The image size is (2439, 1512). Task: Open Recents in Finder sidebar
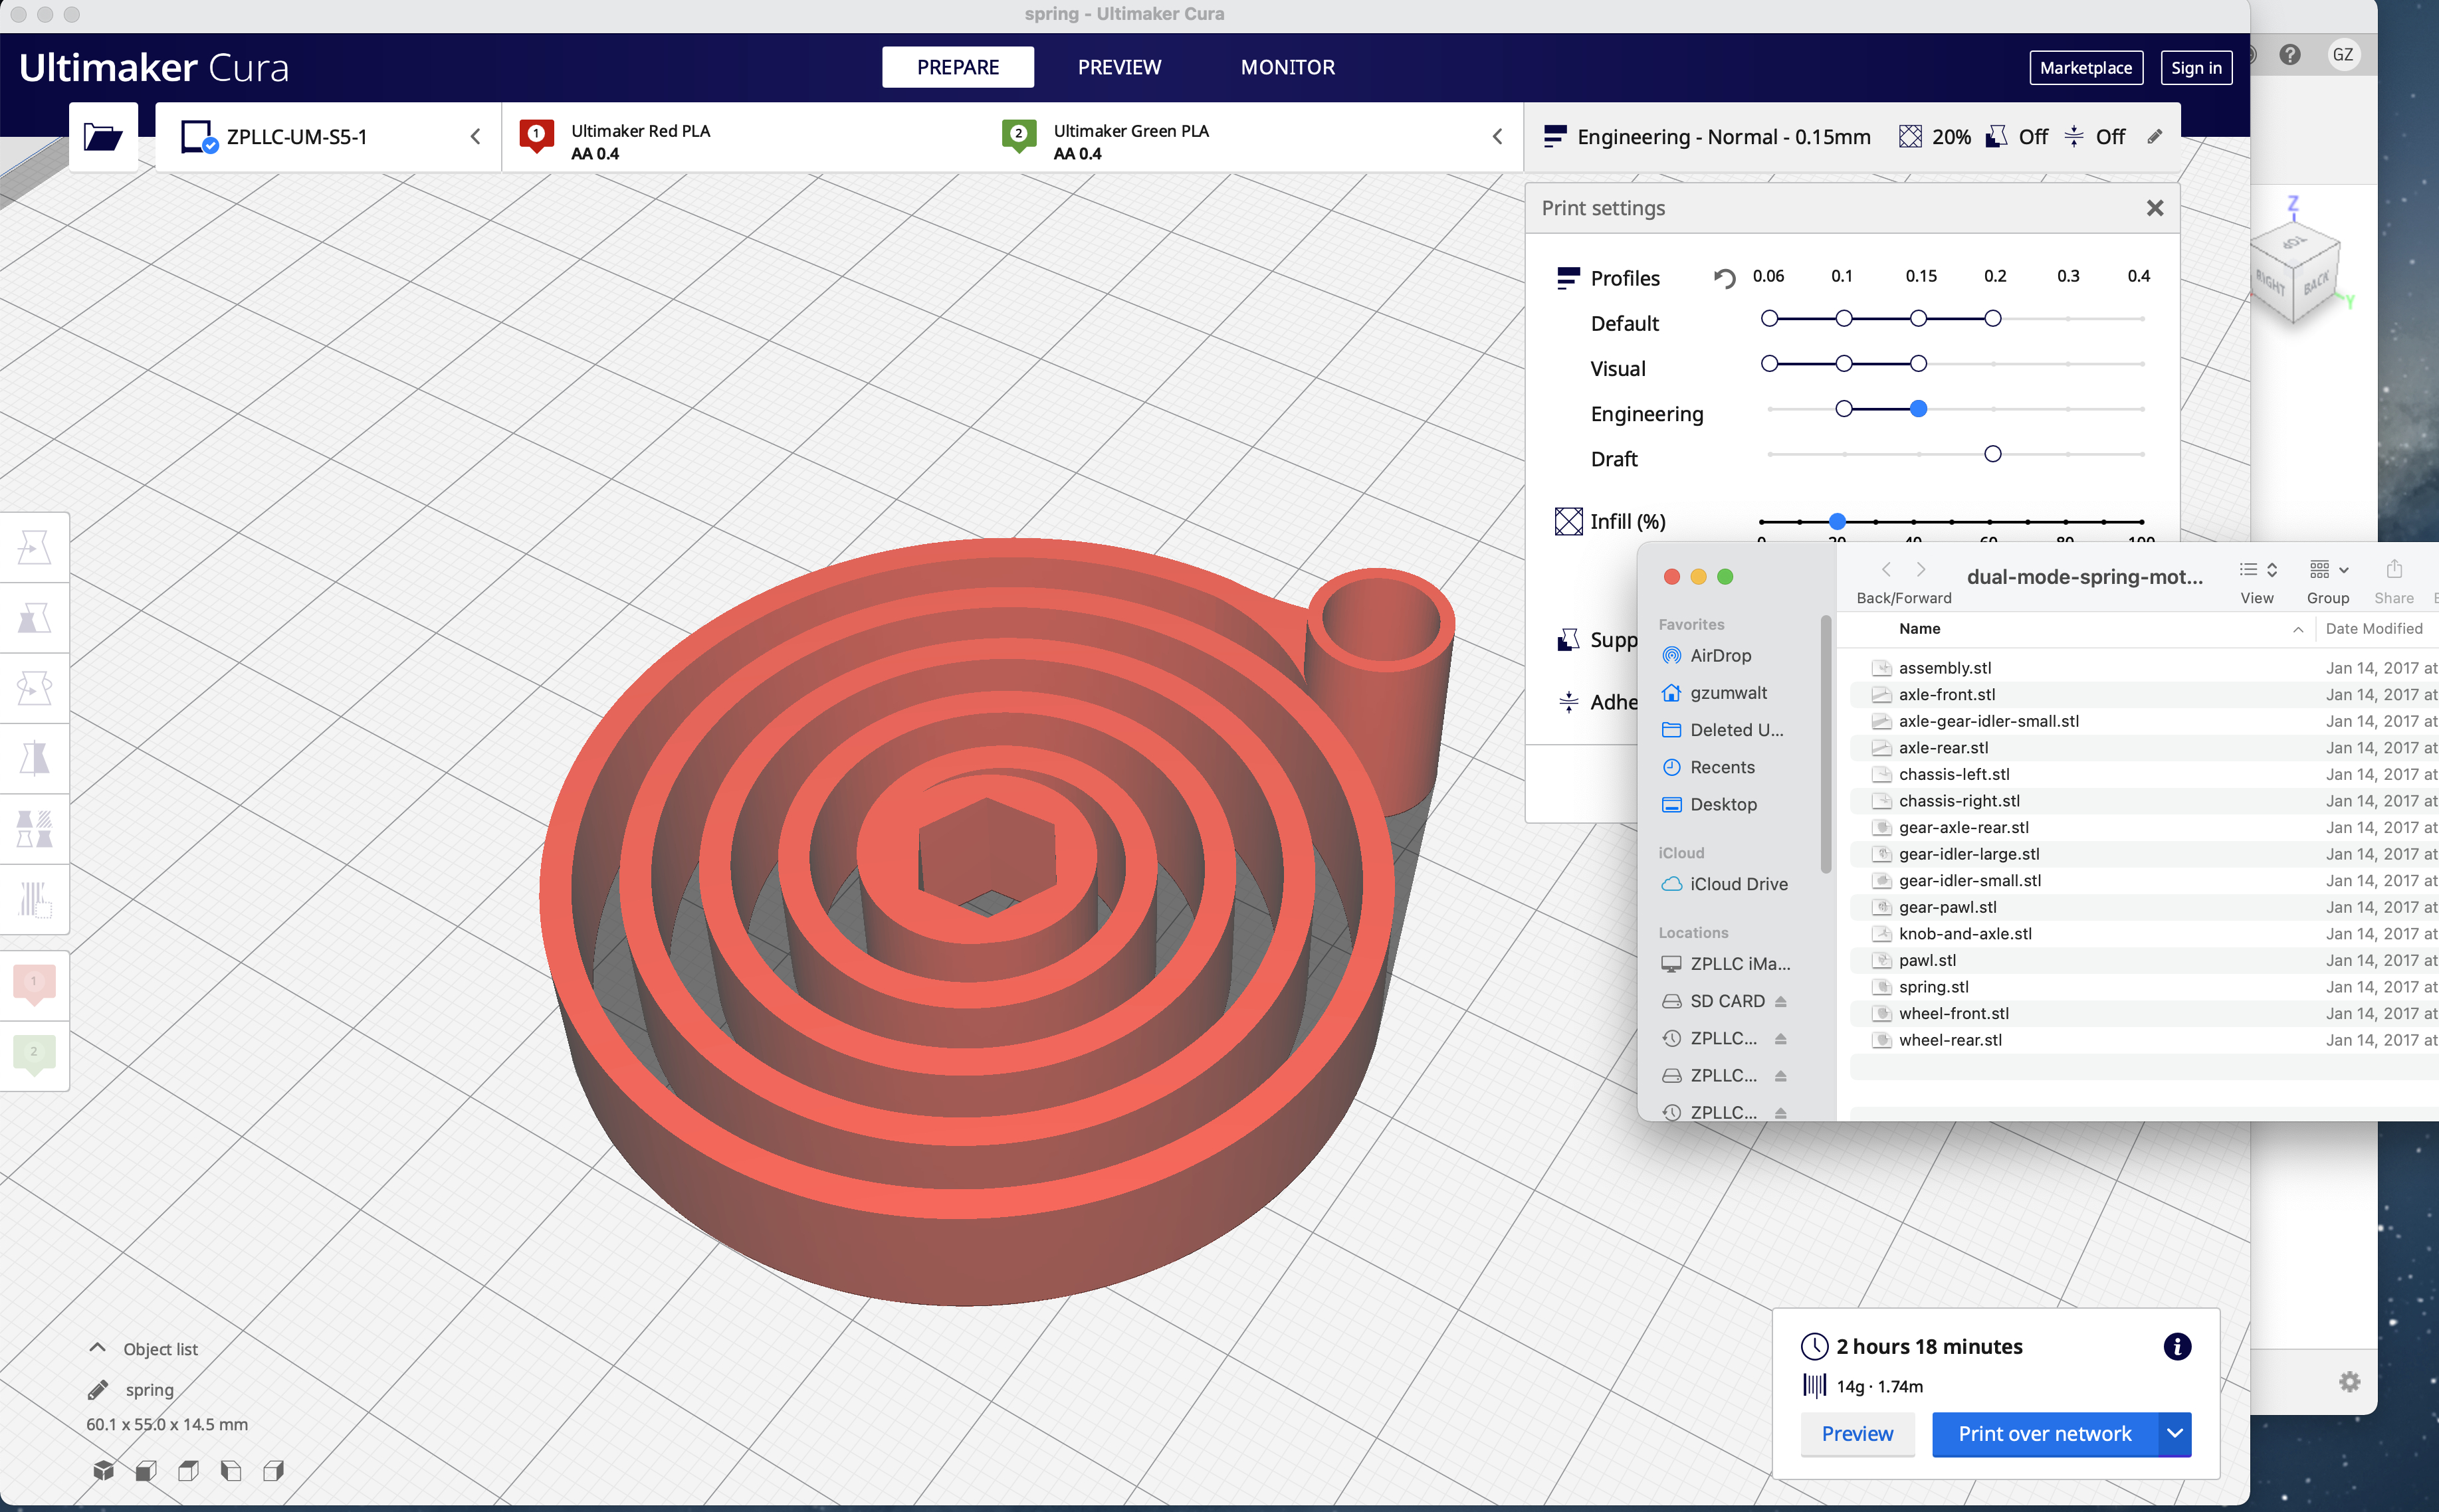click(x=1722, y=767)
